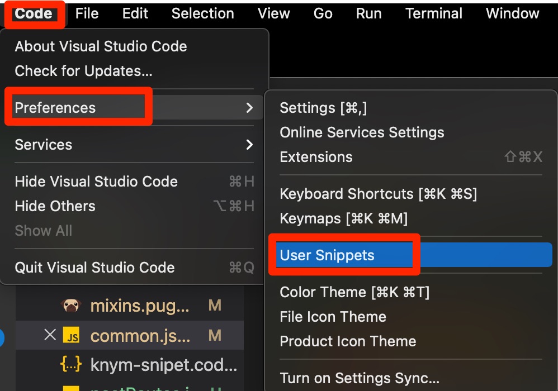Close the common.js editor with X icon

click(x=50, y=335)
